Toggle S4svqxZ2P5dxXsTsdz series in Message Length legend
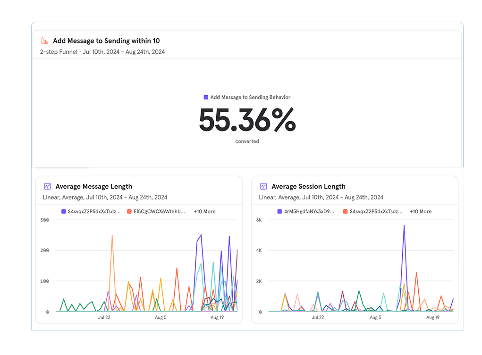Screen dimensions: 482x355 tap(93, 212)
